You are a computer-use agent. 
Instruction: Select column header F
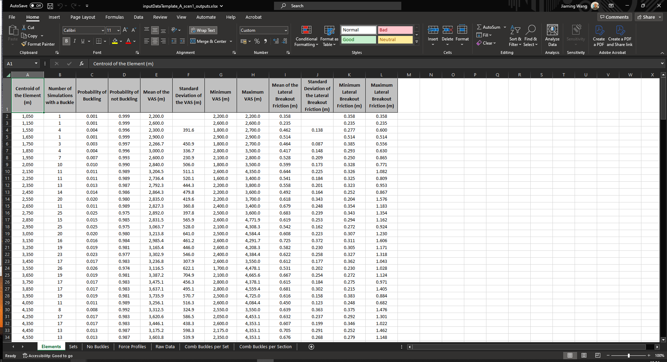pyautogui.click(x=189, y=75)
